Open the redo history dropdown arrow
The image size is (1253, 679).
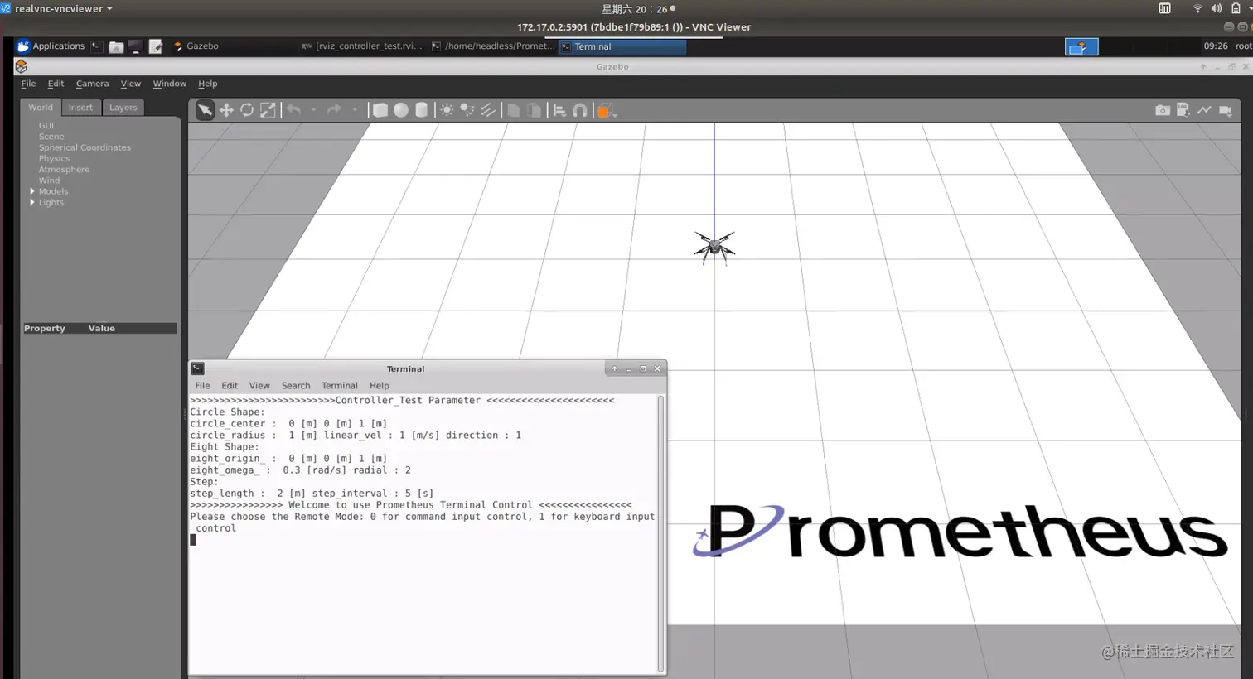355,110
